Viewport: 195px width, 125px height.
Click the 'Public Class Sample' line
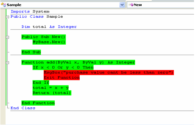coord(37,17)
